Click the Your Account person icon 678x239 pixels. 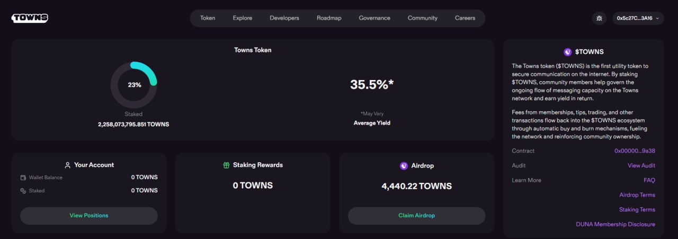[67, 165]
